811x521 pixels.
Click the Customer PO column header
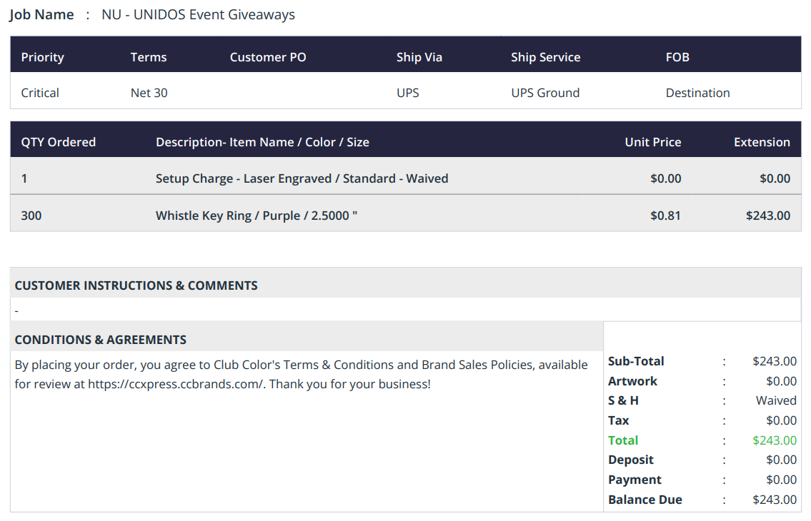coord(268,57)
